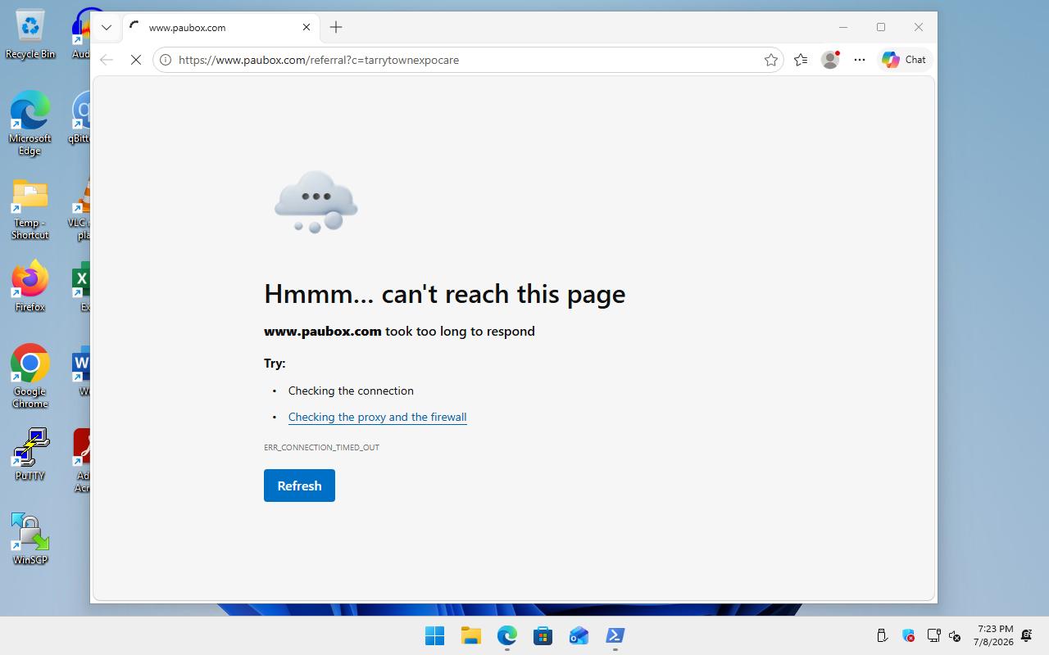The width and height of the screenshot is (1049, 655).
Task: Select the WinSCP desktop shortcut
Action: [30, 539]
